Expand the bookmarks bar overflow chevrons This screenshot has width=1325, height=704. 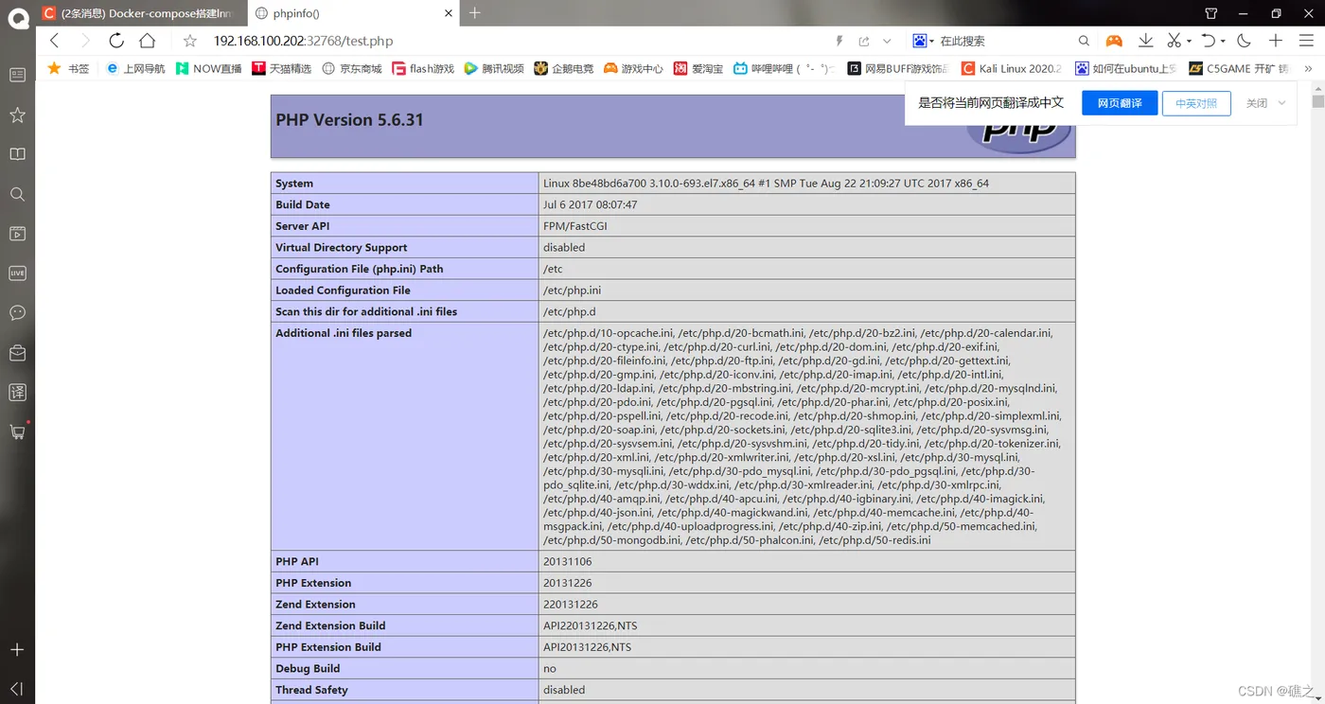(x=1308, y=68)
